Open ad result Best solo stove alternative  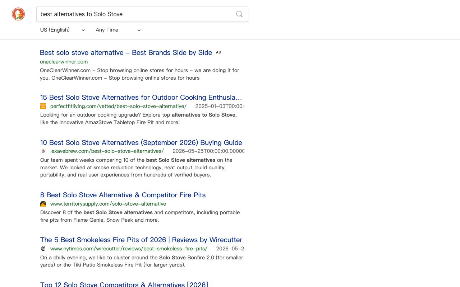[126, 52]
